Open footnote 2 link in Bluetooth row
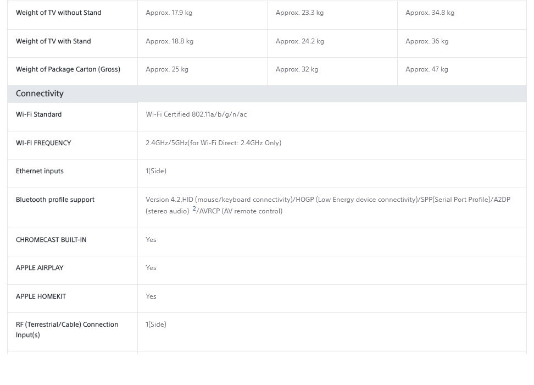The image size is (534, 385). point(194,208)
